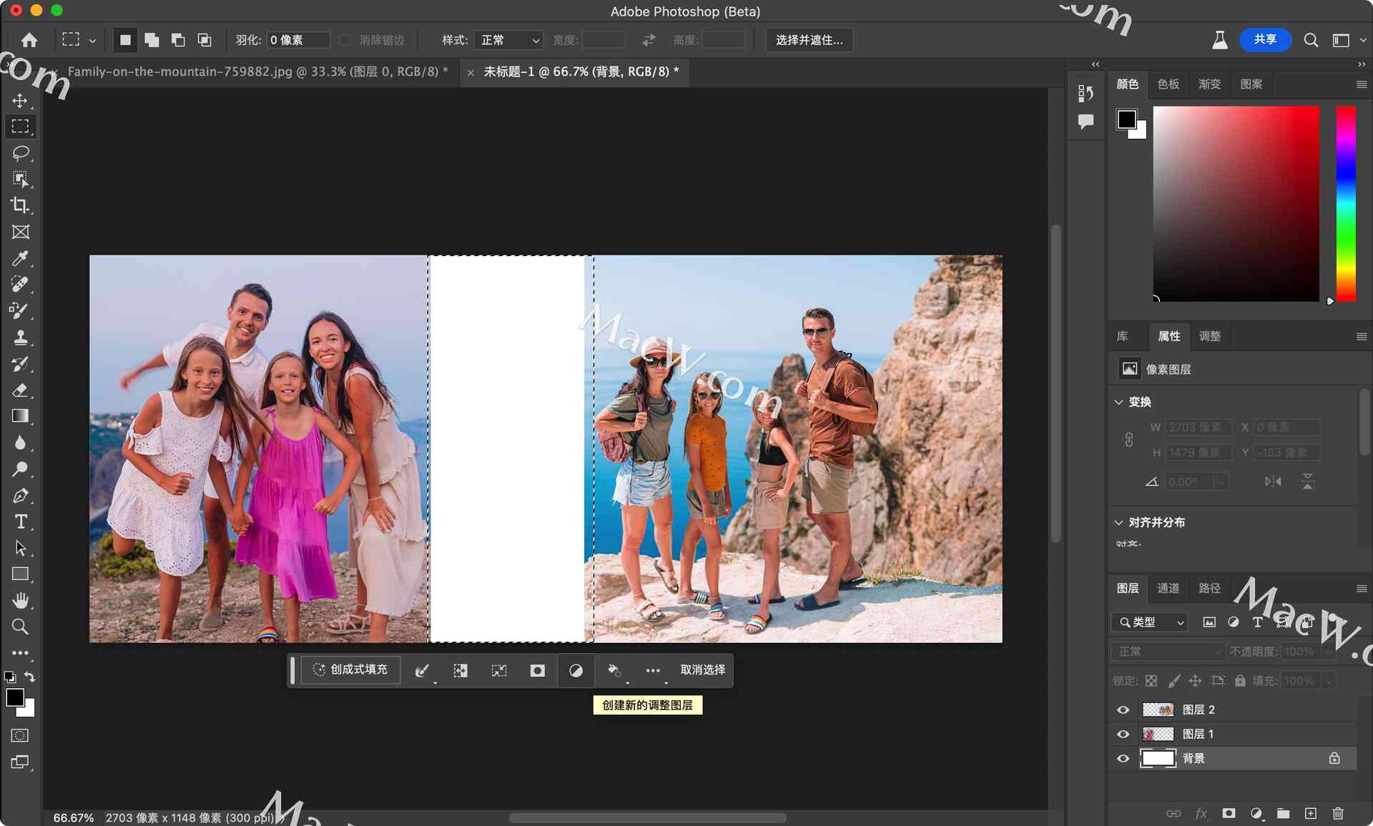
Task: Open Color panel options menu
Action: pyautogui.click(x=1361, y=84)
